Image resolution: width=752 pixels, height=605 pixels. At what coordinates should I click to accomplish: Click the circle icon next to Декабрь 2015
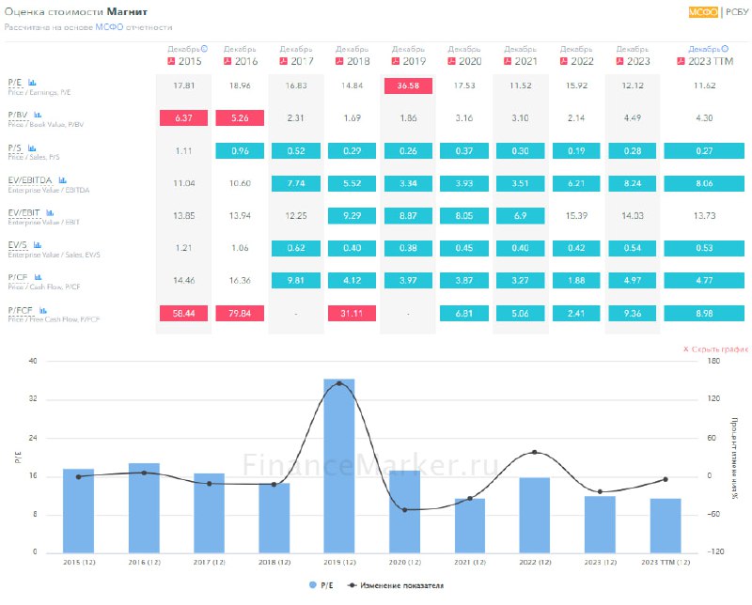204,49
